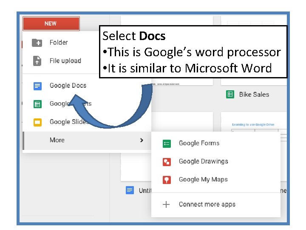Click the Sheets icon next to Bike Sales
Image resolution: width=306 pixels, height=230 pixels.
click(230, 95)
